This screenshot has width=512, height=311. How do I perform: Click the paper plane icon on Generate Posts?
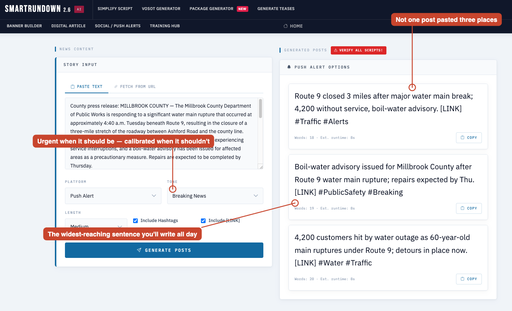139,250
